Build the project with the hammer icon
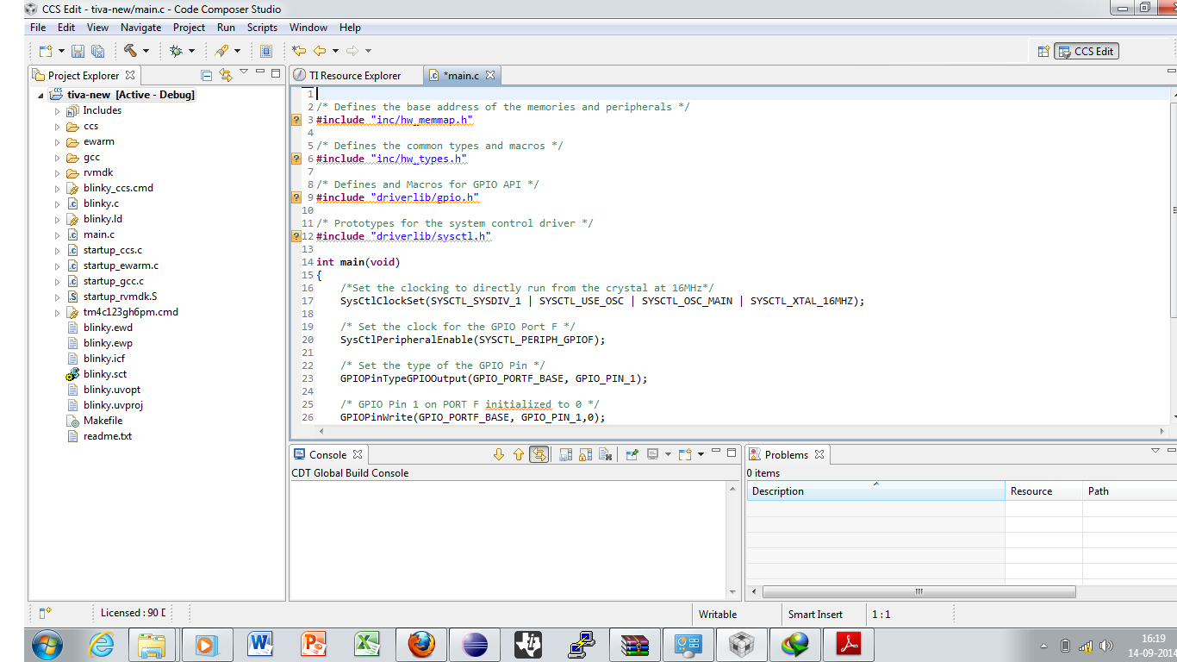Screen dimensions: 1177x662 [x=130, y=51]
